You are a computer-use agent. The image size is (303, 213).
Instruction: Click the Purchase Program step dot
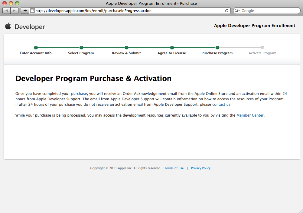pyautogui.click(x=217, y=48)
